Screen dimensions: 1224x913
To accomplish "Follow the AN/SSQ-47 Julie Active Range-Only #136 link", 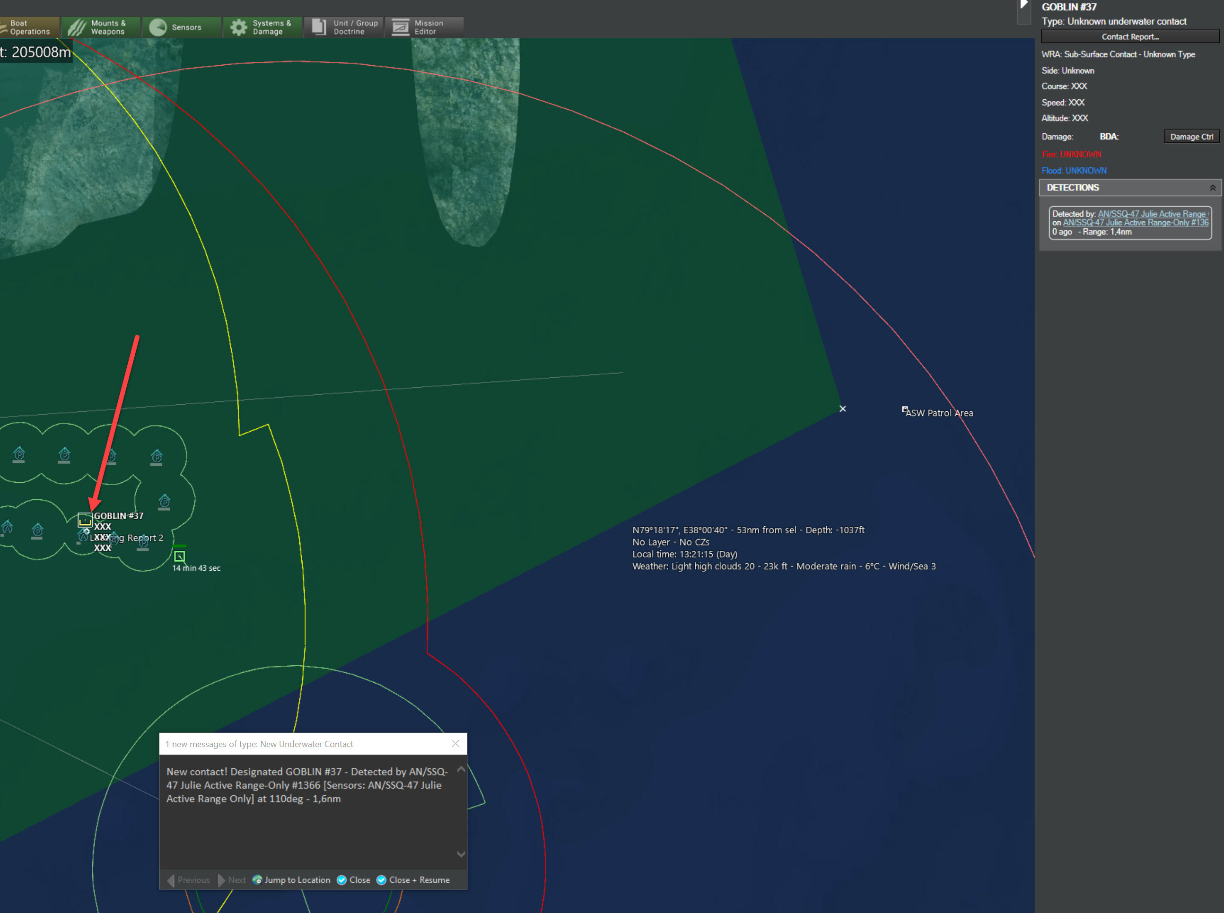I will [x=1136, y=223].
